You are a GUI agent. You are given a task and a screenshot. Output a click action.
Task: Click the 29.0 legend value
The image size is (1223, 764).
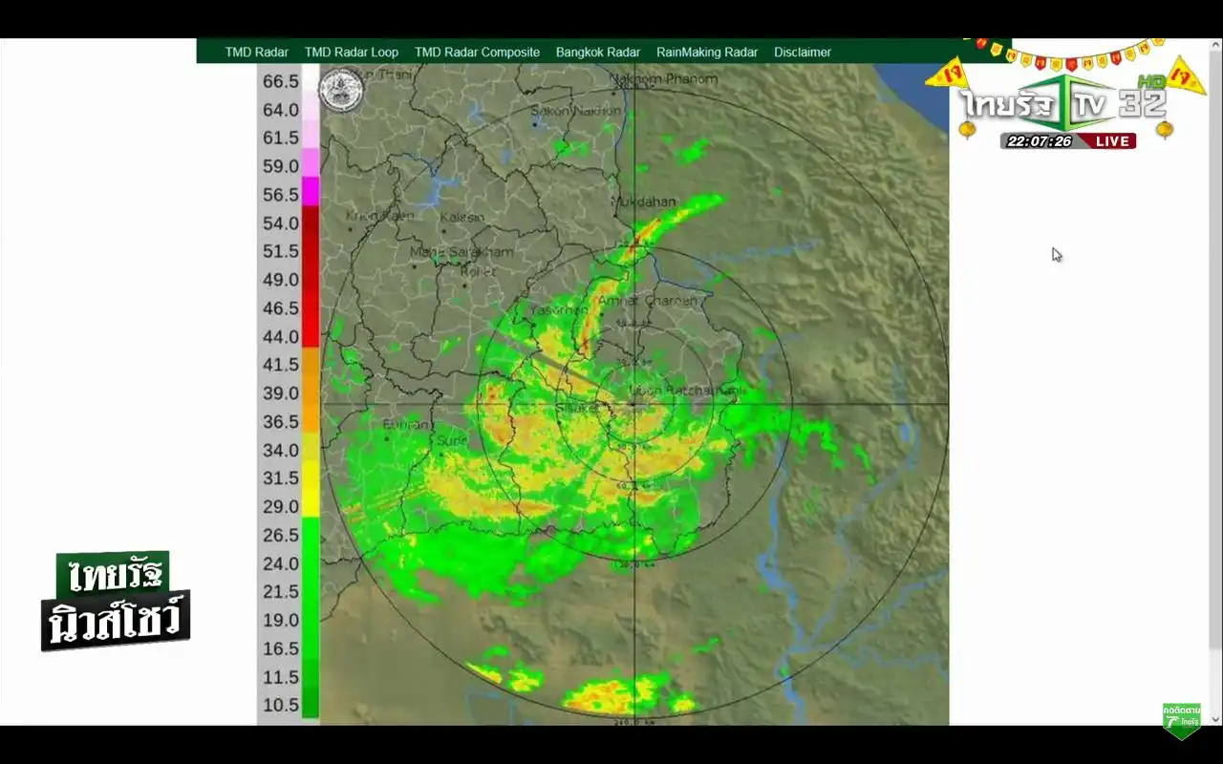click(x=281, y=506)
